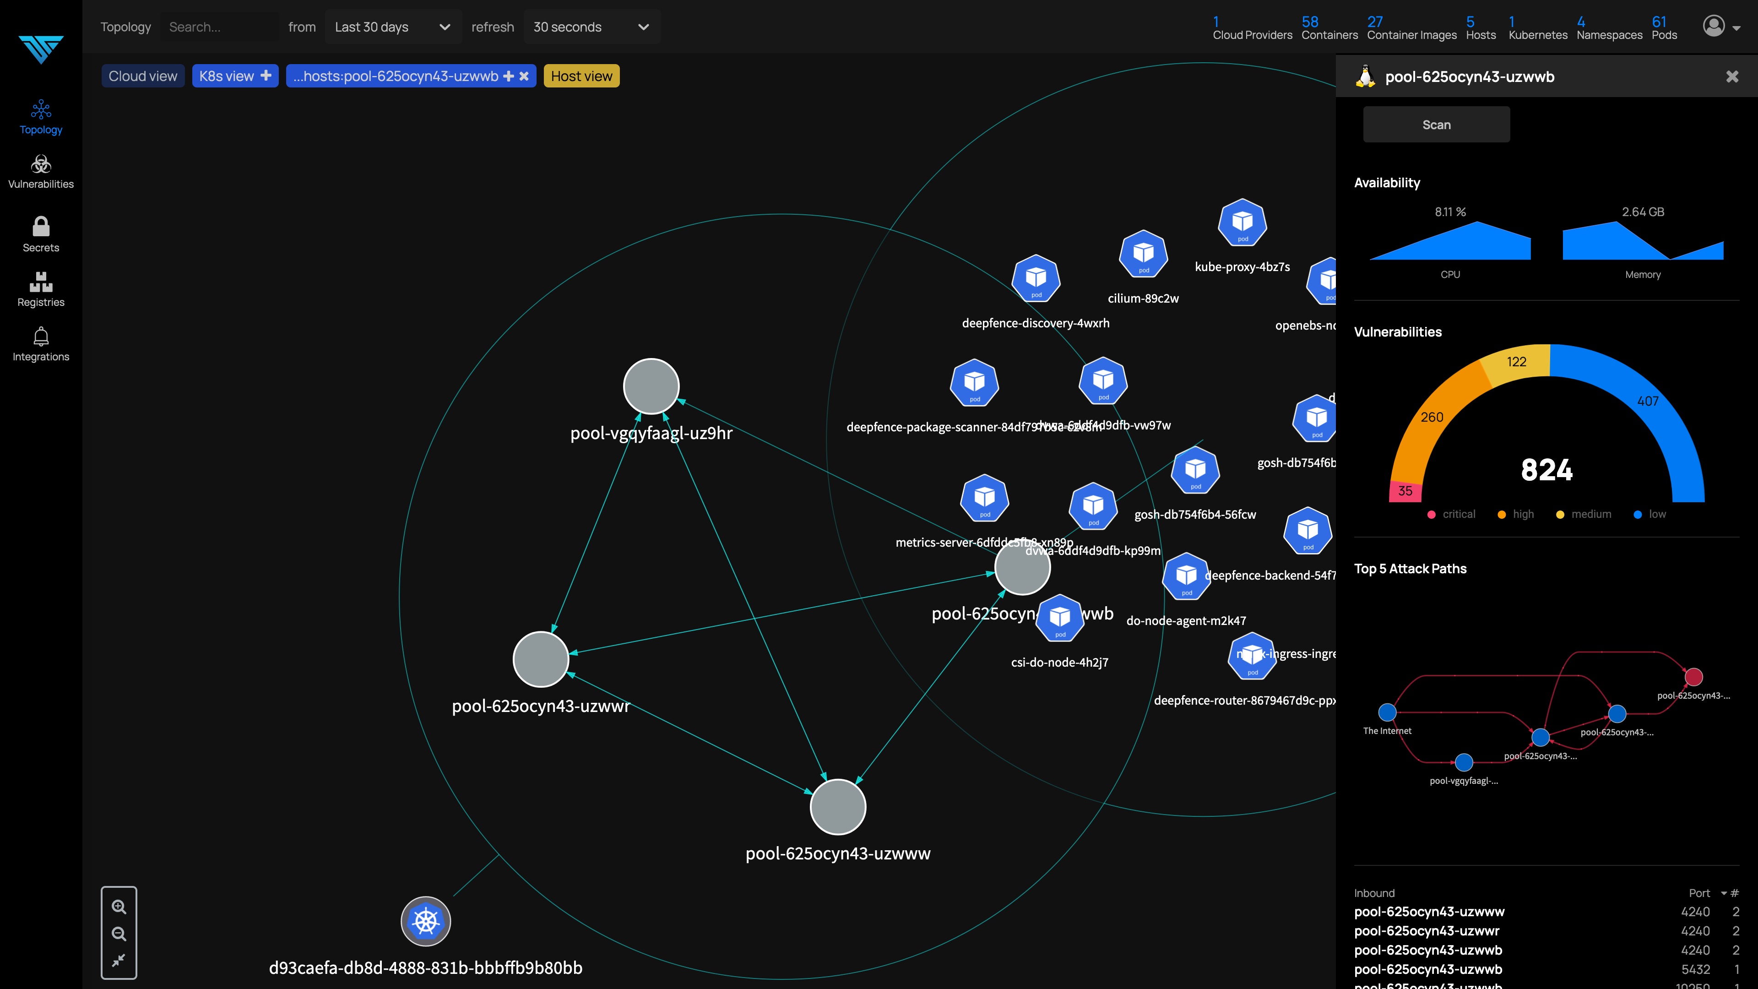The image size is (1758, 989).
Task: Click the high severity segment 260
Action: pyautogui.click(x=1432, y=417)
